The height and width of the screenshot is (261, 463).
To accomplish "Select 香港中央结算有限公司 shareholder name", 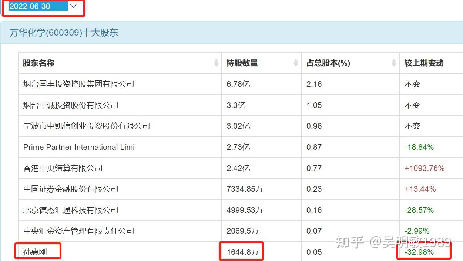I will 63,168.
